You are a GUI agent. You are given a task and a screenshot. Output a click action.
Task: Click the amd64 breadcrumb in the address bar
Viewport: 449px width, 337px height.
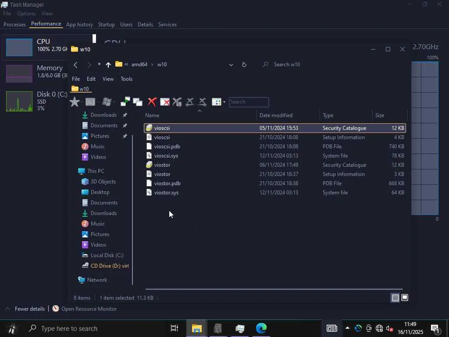pyautogui.click(x=139, y=65)
